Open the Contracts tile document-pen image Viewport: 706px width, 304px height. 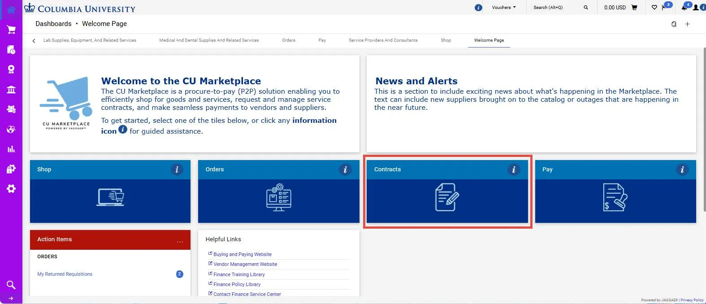click(447, 197)
